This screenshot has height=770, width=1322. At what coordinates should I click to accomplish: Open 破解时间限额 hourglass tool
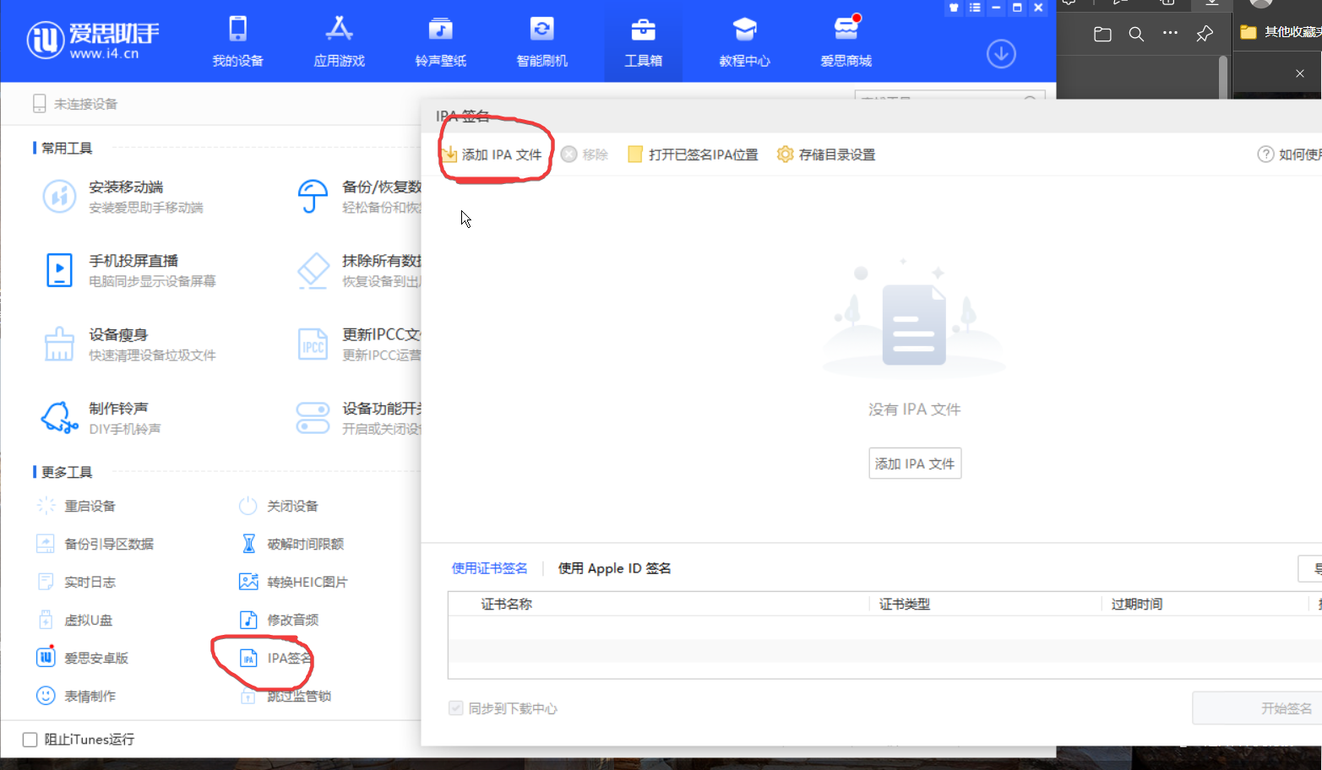[x=291, y=544]
